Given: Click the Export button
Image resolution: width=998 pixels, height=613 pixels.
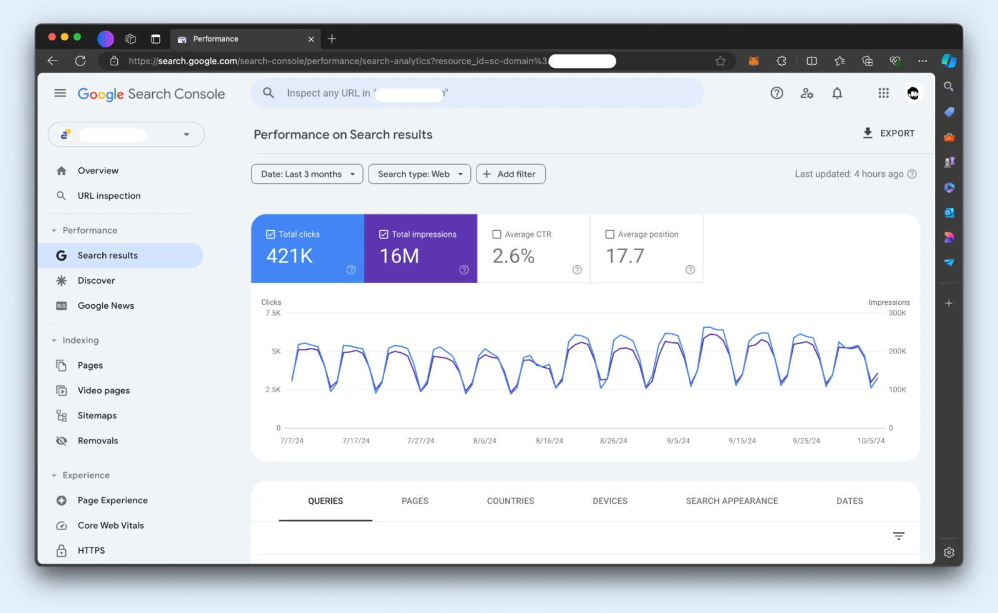Looking at the screenshot, I should click(x=888, y=133).
